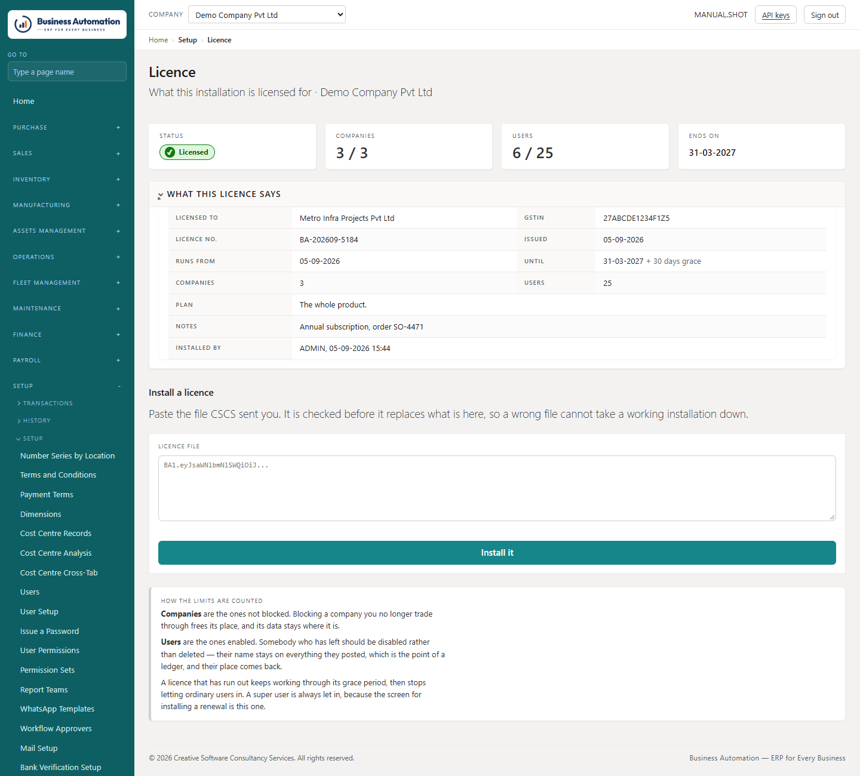Open Payment Terms page
This screenshot has width=860, height=776.
click(x=47, y=495)
